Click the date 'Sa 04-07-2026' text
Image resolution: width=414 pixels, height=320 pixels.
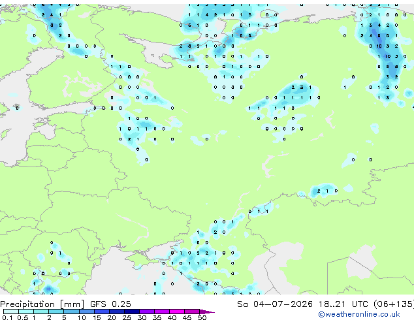275,304
